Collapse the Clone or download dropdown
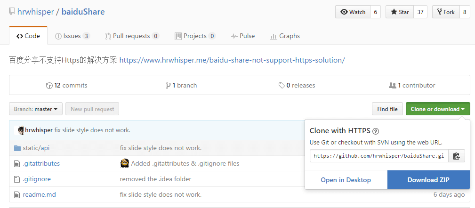Image resolution: width=475 pixels, height=208 pixels. coord(437,109)
